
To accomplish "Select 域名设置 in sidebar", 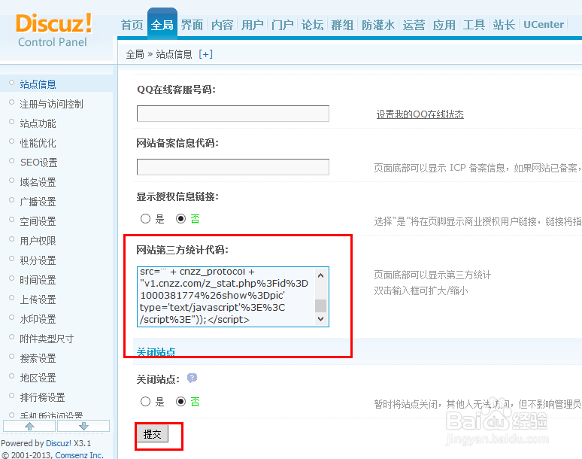I will (38, 182).
